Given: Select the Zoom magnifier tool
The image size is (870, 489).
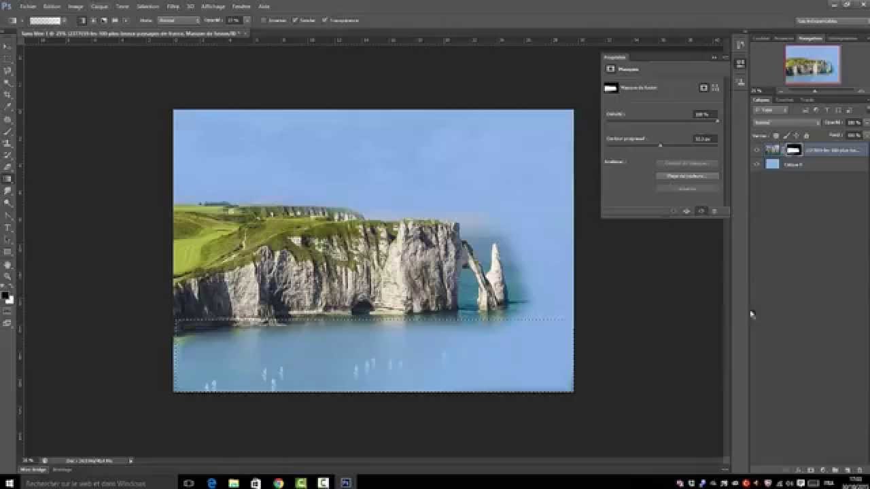Looking at the screenshot, I should tap(7, 276).
